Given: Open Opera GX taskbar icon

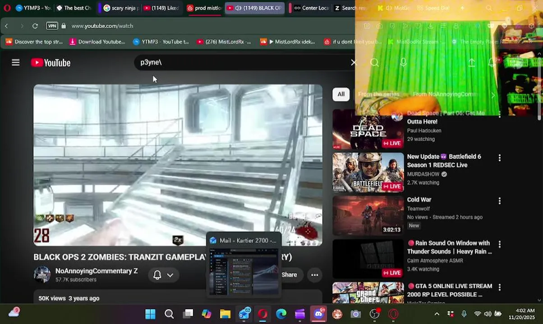Looking at the screenshot, I should [262, 314].
